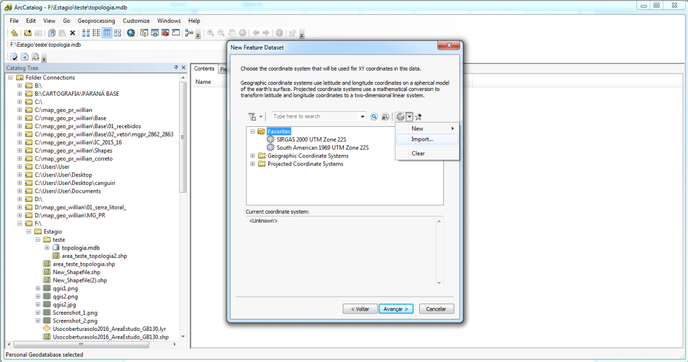688x362 pixels.
Task: Click the Add To Favorites star icon
Action: (x=418, y=117)
